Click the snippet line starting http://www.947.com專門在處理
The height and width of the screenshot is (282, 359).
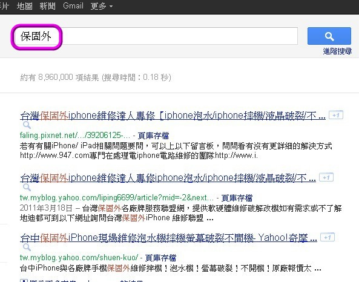[x=139, y=156]
